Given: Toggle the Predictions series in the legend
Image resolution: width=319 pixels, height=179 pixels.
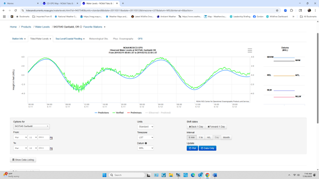Looking at the screenshot, I should [x=102, y=113].
